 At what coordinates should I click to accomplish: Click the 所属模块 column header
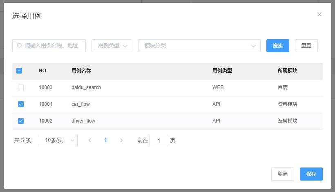tap(288, 71)
